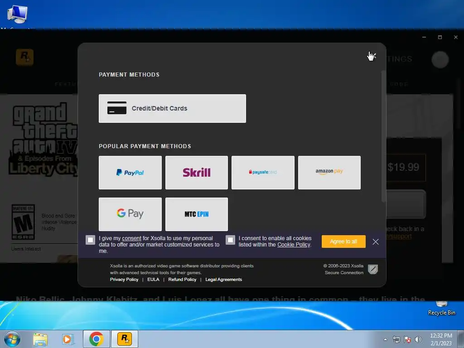The width and height of the screenshot is (464, 348).
Task: Click the volume speaker tray icon
Action: click(x=418, y=339)
